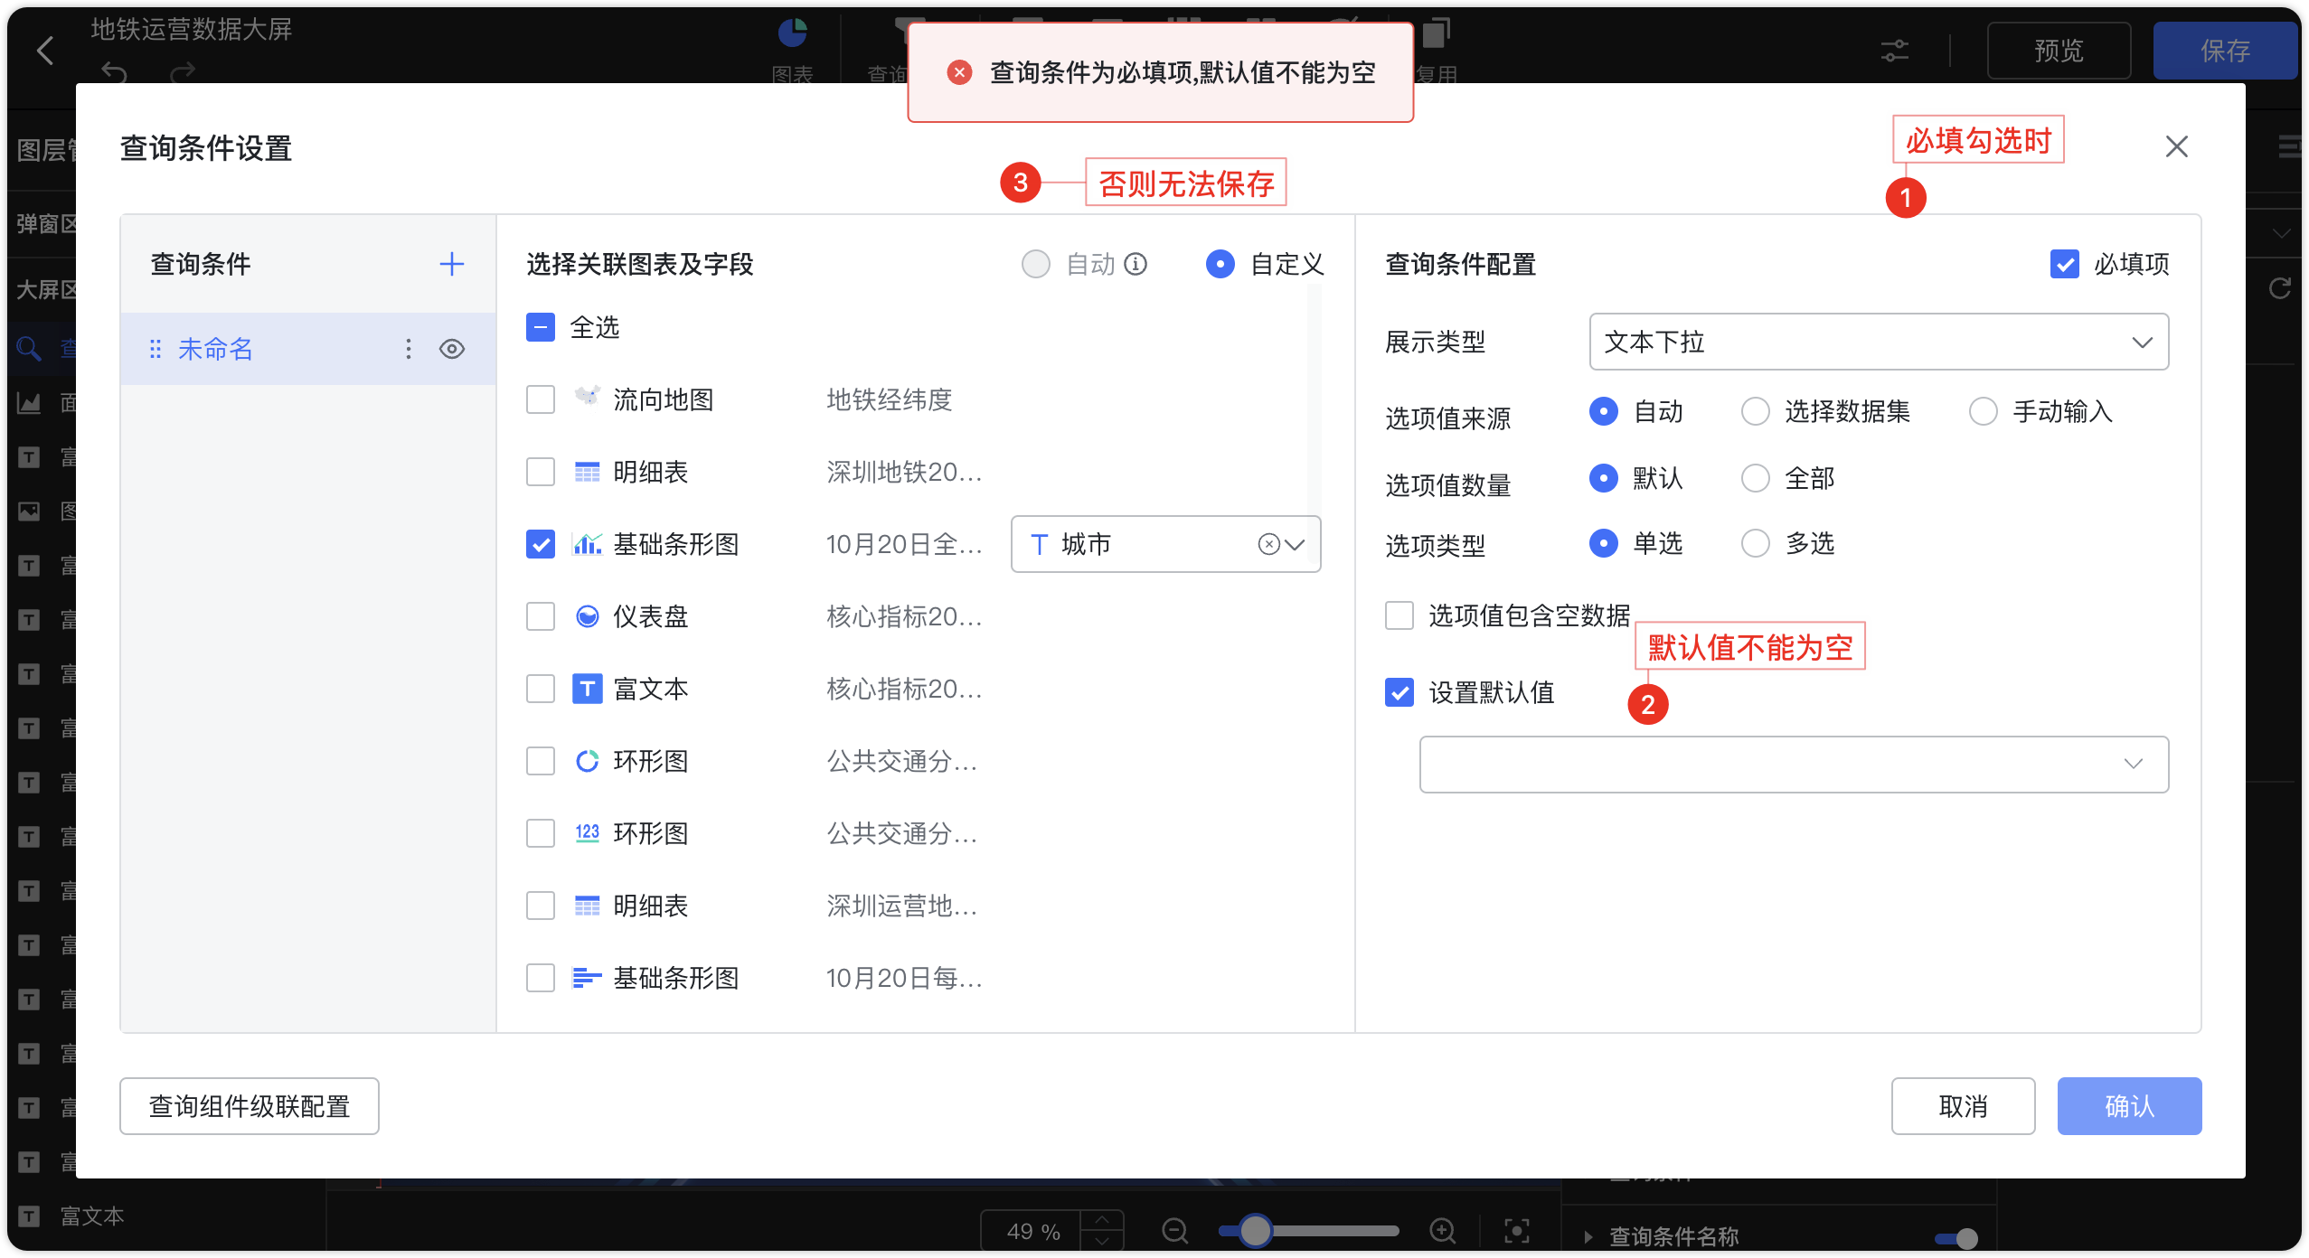Choose 多选 option type

point(1755,543)
